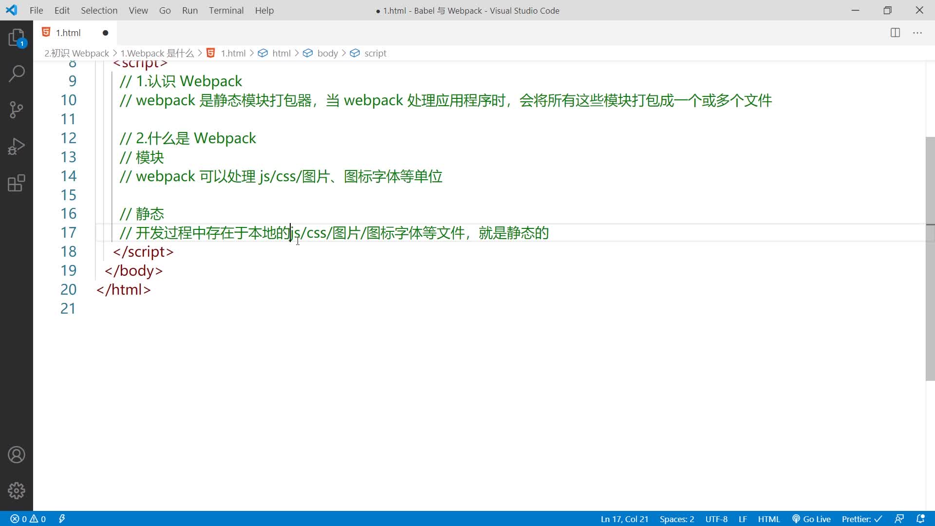The image size is (935, 526).
Task: Open the editor More Actions ellipsis
Action: tap(917, 33)
